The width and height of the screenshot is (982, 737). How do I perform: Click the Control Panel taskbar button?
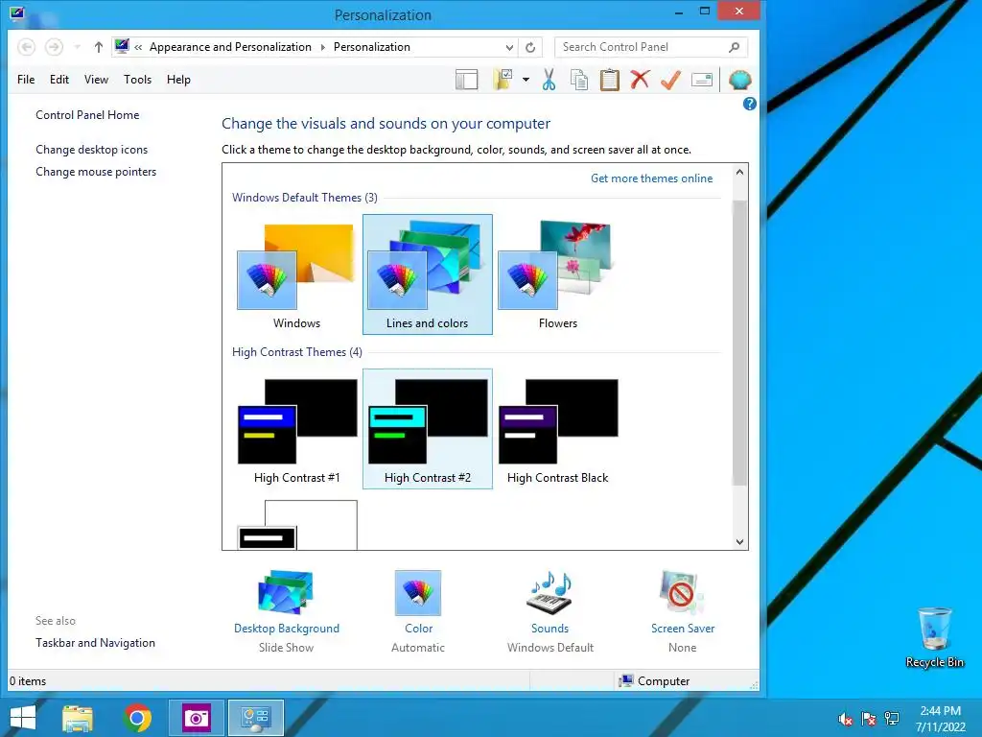point(255,718)
